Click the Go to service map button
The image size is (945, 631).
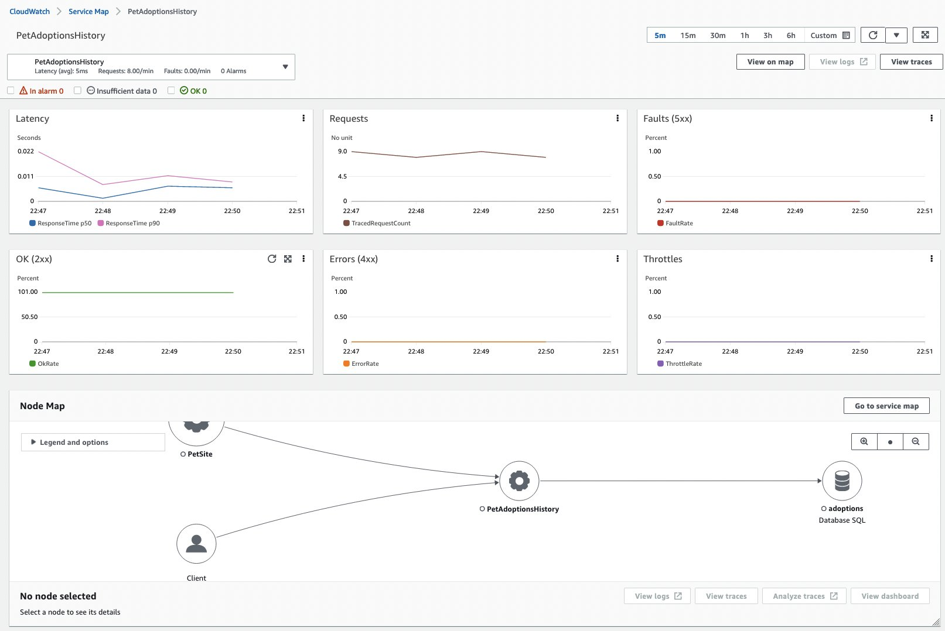(x=886, y=405)
